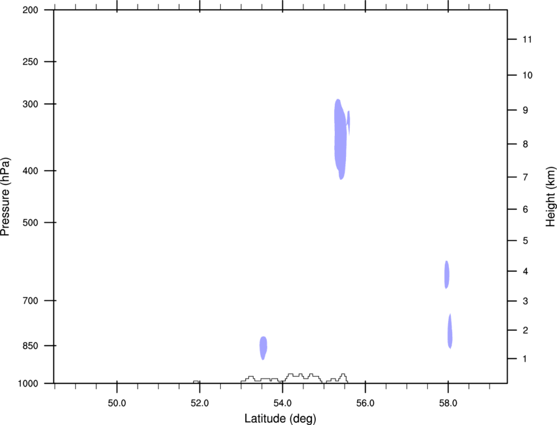Click pressure tick label 700
557x425 pixels.
[x=30, y=301]
